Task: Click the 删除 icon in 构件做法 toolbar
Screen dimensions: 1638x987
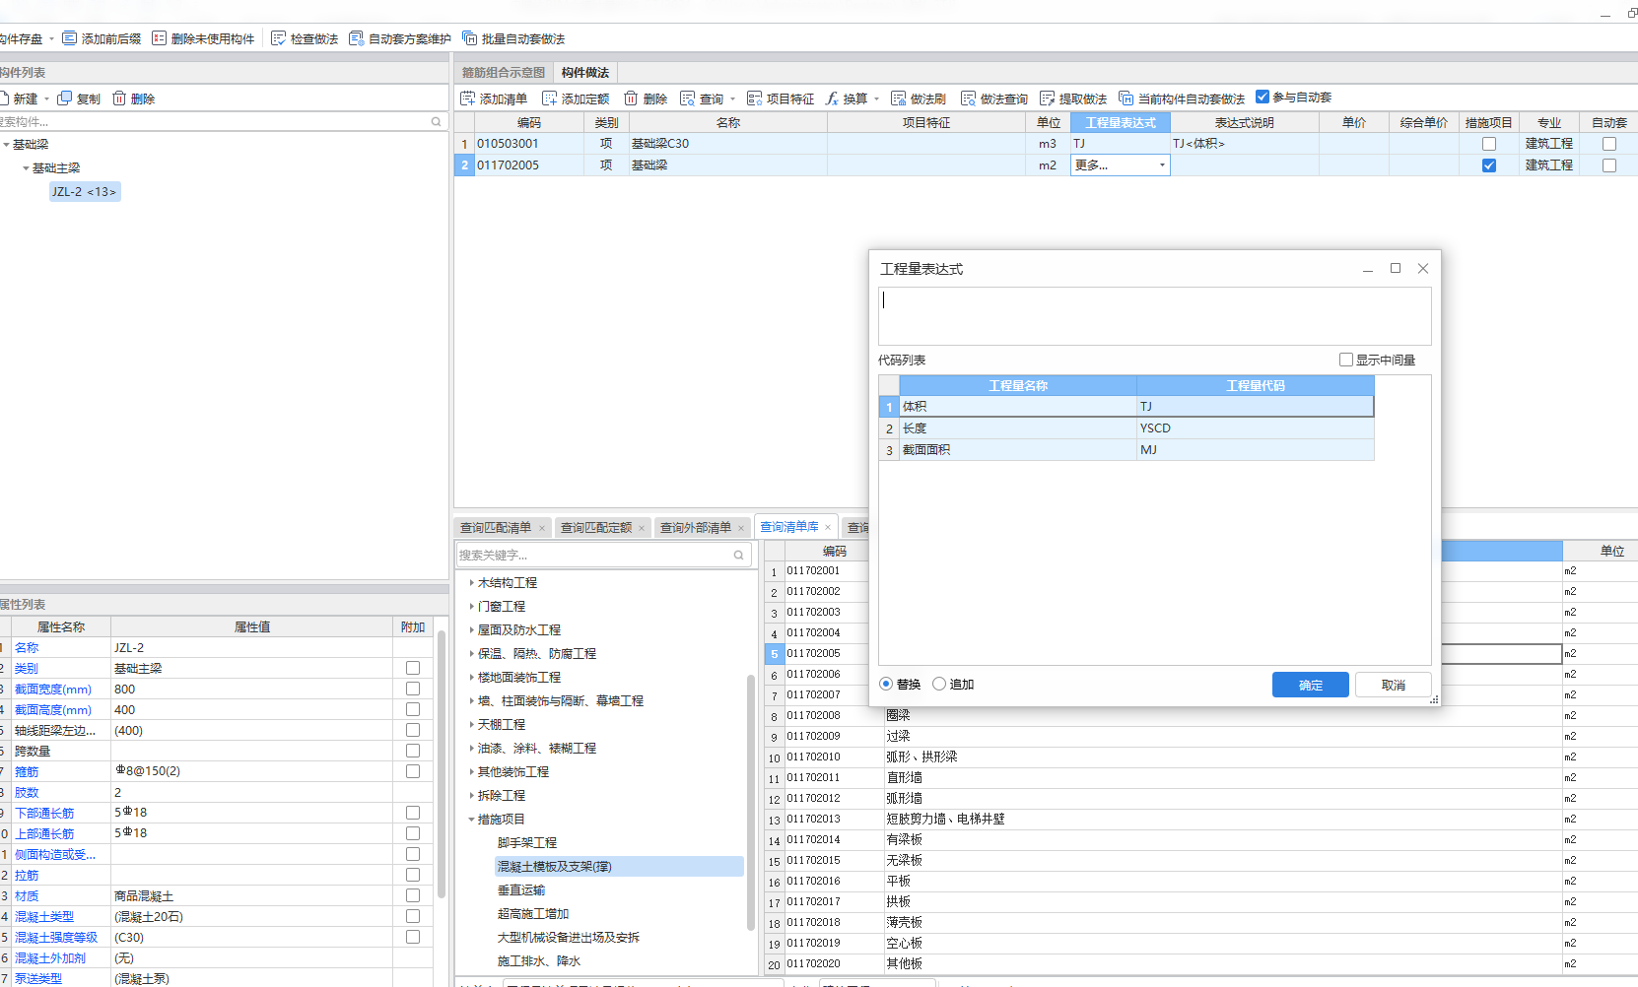Action: (631, 99)
